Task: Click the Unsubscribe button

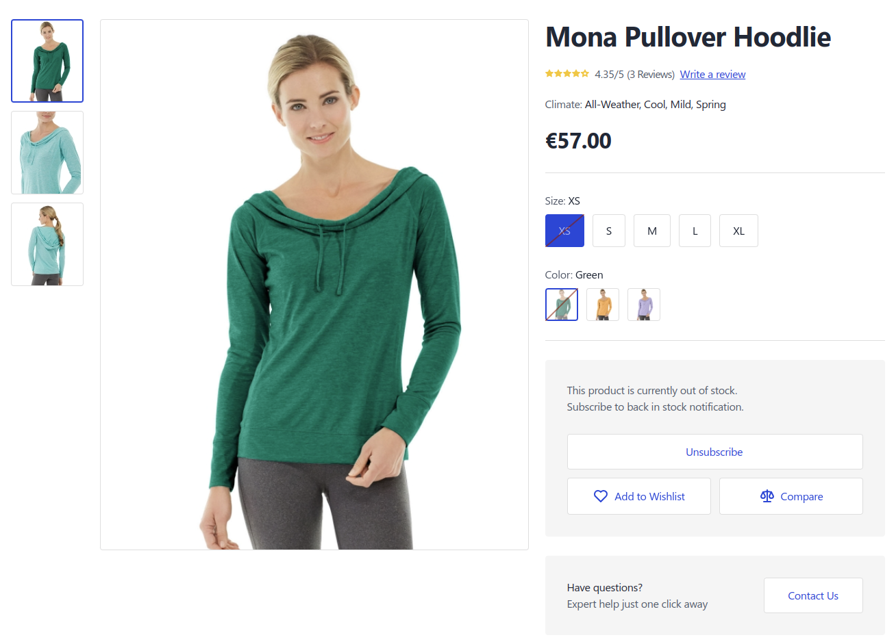Action: (714, 452)
